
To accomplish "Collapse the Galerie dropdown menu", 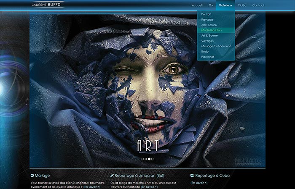I will (225, 5).
